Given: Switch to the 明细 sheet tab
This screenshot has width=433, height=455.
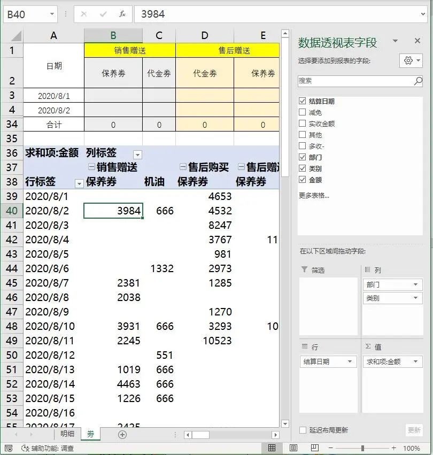Looking at the screenshot, I should click(x=67, y=434).
